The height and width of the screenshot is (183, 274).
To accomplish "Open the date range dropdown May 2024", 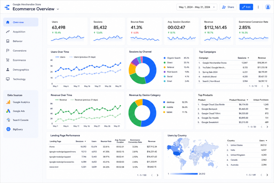I will (x=197, y=7).
